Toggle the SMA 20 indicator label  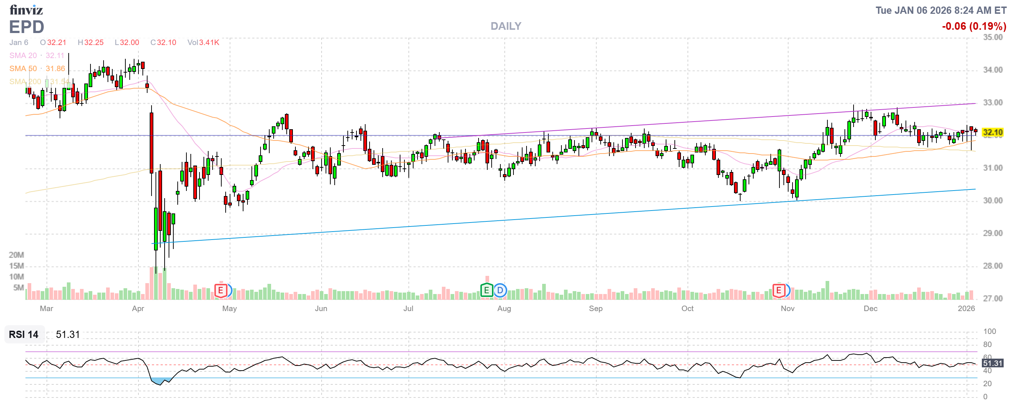click(23, 56)
